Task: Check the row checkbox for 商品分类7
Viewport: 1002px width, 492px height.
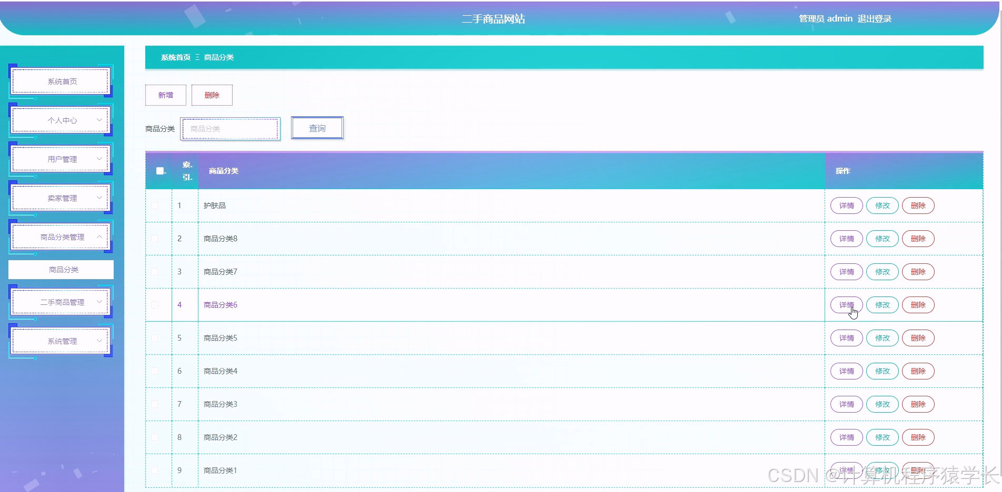Action: pos(155,272)
